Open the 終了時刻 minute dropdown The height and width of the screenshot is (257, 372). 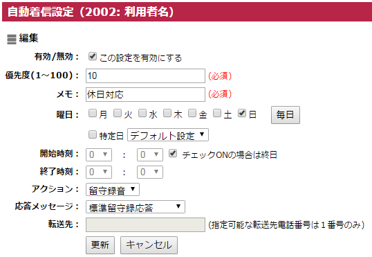coord(150,172)
